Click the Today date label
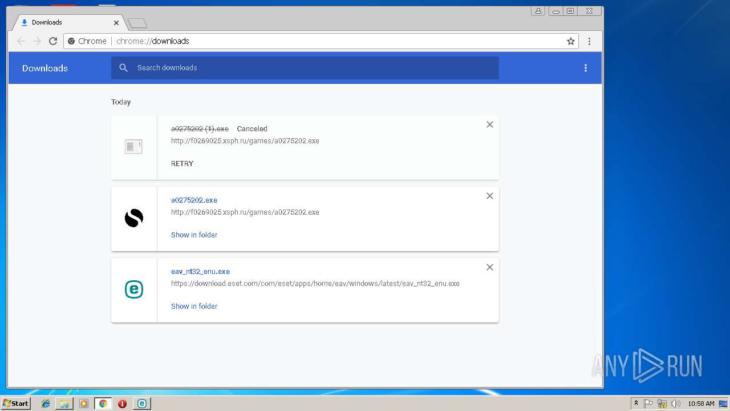 (x=121, y=102)
